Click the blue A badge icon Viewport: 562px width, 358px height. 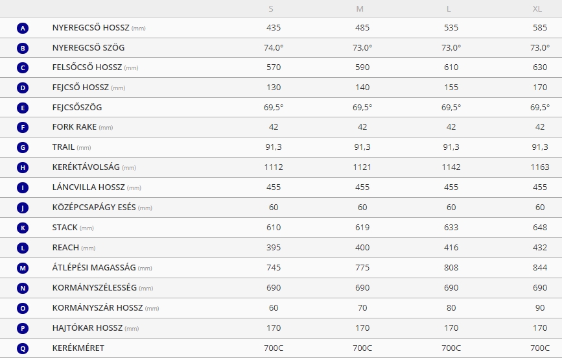[23, 28]
